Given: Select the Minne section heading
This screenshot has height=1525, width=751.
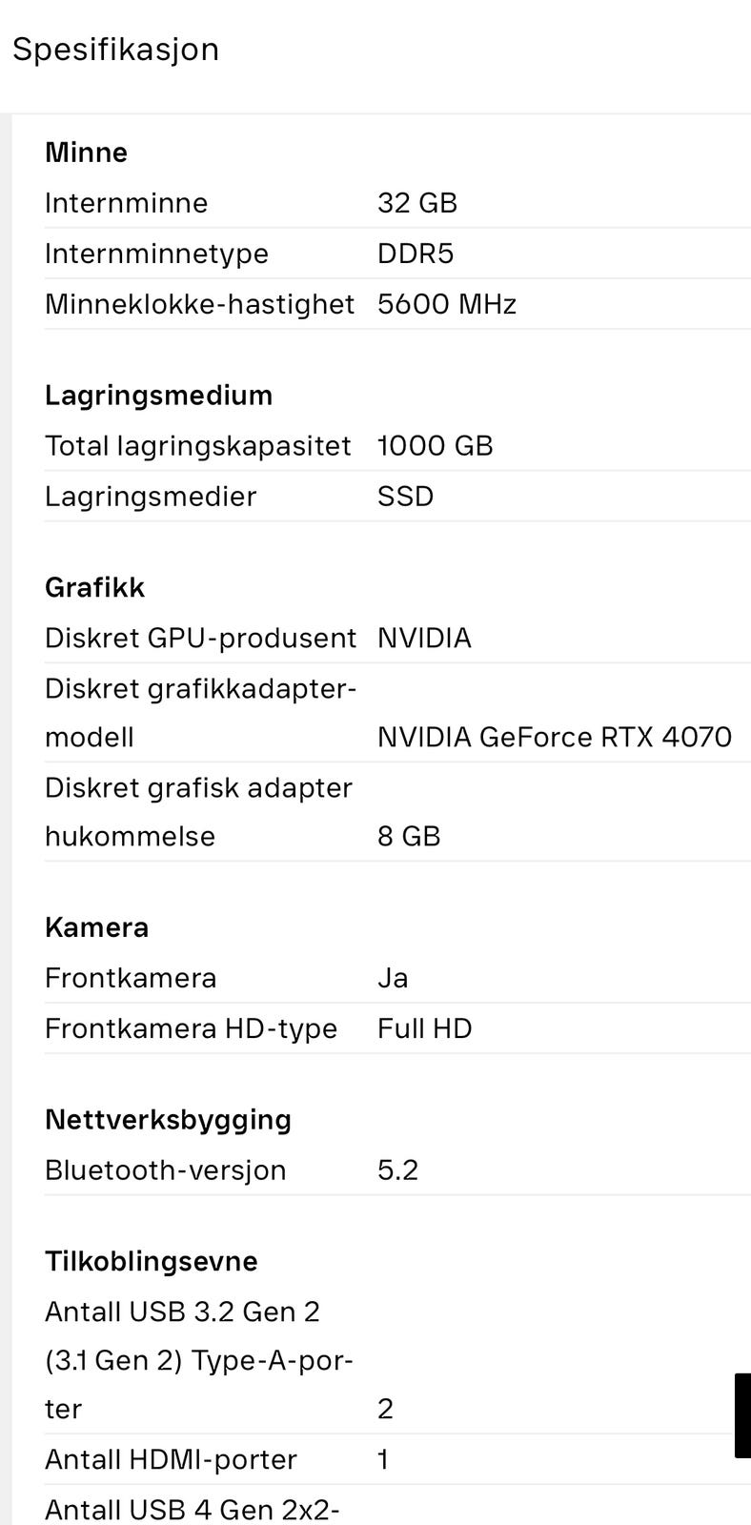Looking at the screenshot, I should click(x=86, y=152).
